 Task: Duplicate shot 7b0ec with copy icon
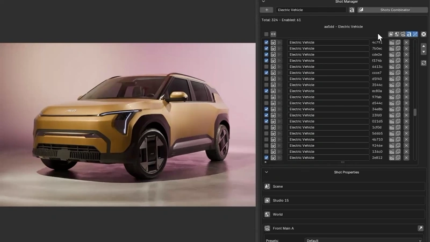tap(398, 48)
